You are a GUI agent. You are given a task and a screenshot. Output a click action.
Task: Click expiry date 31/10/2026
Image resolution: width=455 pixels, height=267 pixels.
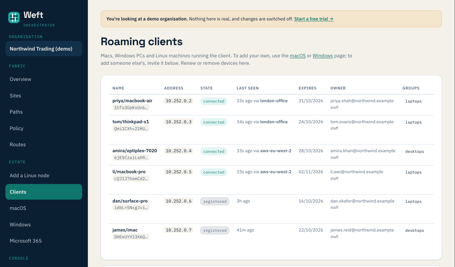click(x=311, y=101)
